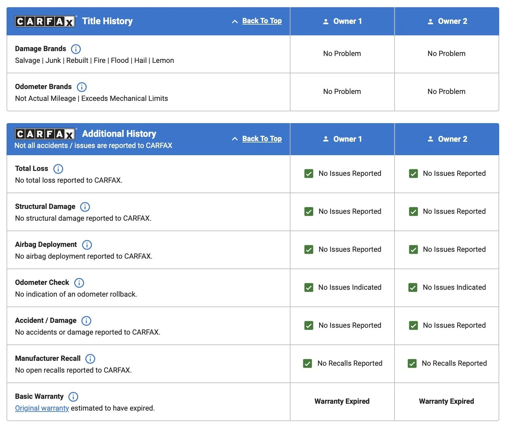This screenshot has width=509, height=425.
Task: Click the Additional History heading
Action: click(x=119, y=134)
